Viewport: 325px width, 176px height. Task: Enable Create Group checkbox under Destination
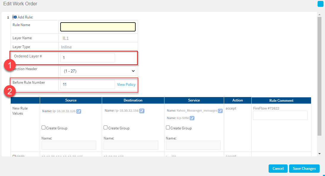(106, 128)
